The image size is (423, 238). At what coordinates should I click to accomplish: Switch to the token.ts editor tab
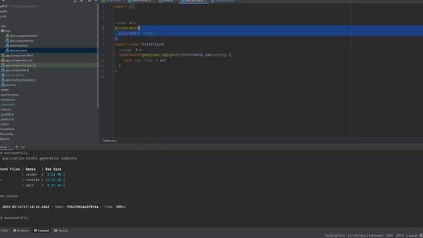(167, 1)
